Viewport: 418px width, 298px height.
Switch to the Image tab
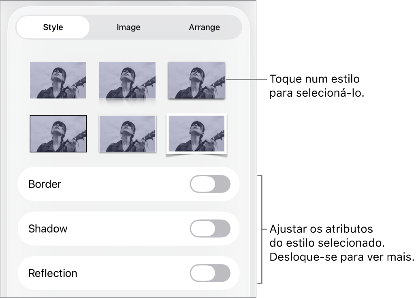tap(128, 27)
